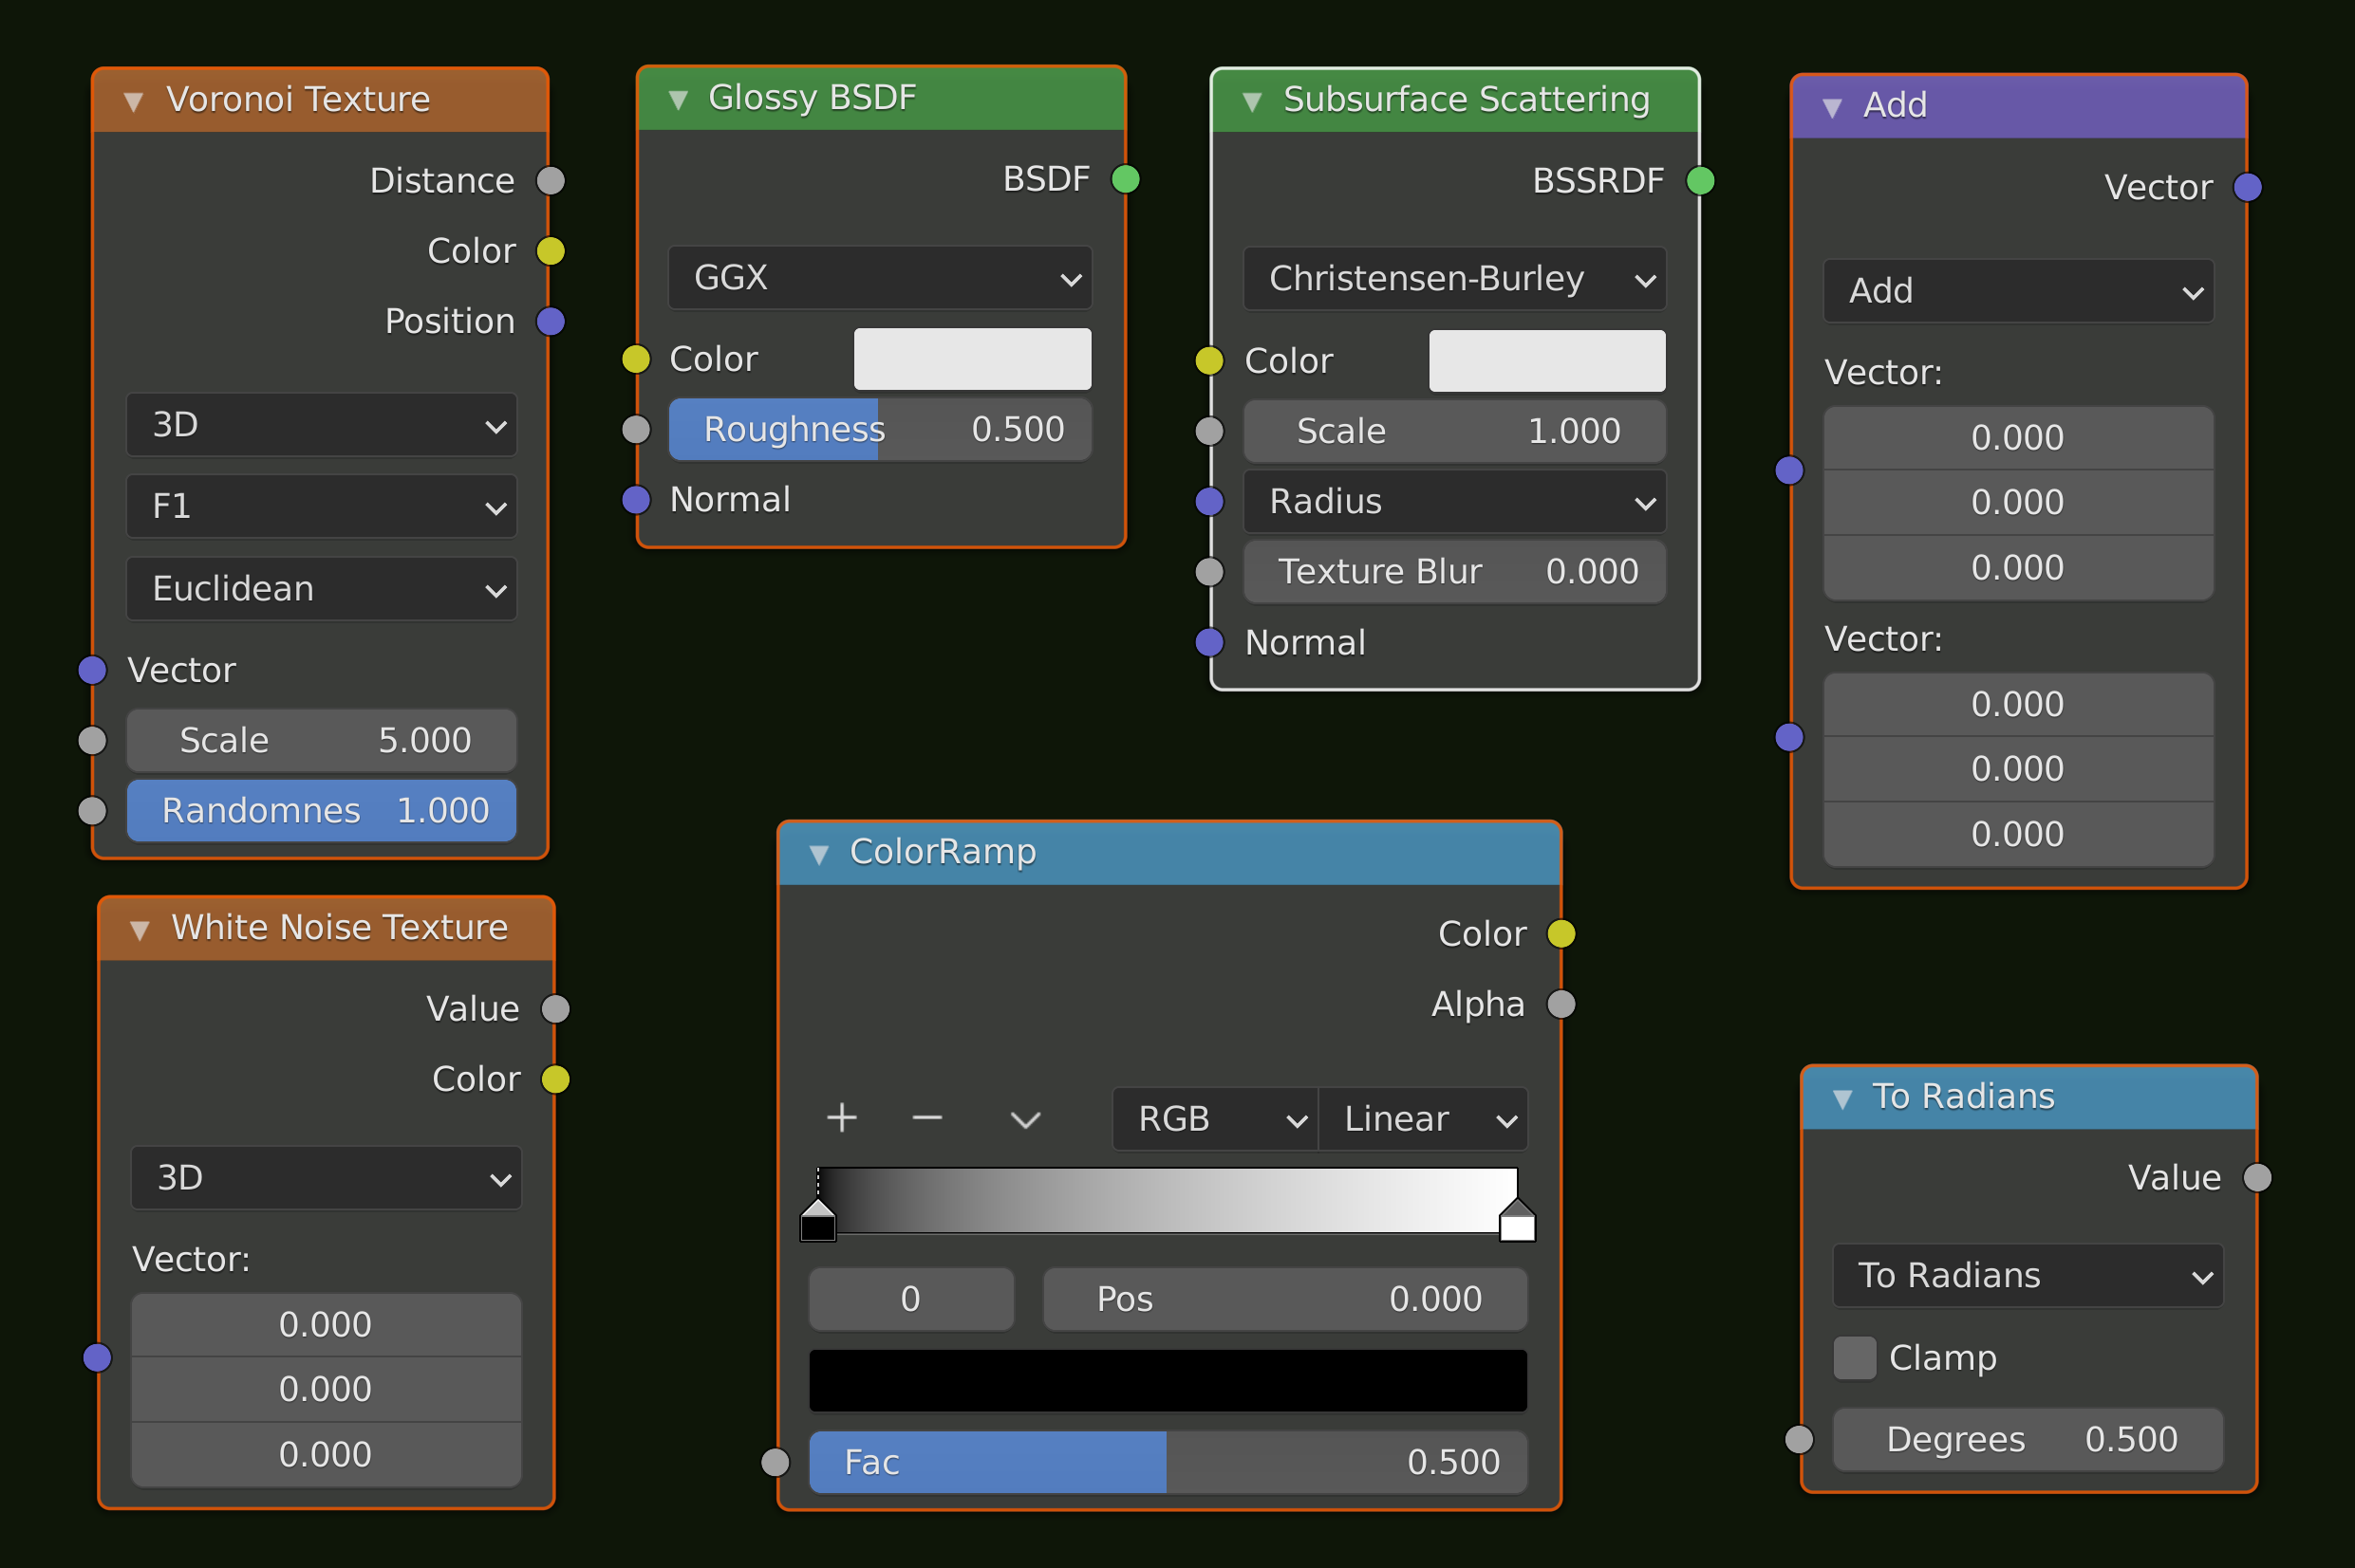Open Christensen-Burley falloff dropdown
The image size is (2355, 1568).
pyautogui.click(x=1454, y=279)
